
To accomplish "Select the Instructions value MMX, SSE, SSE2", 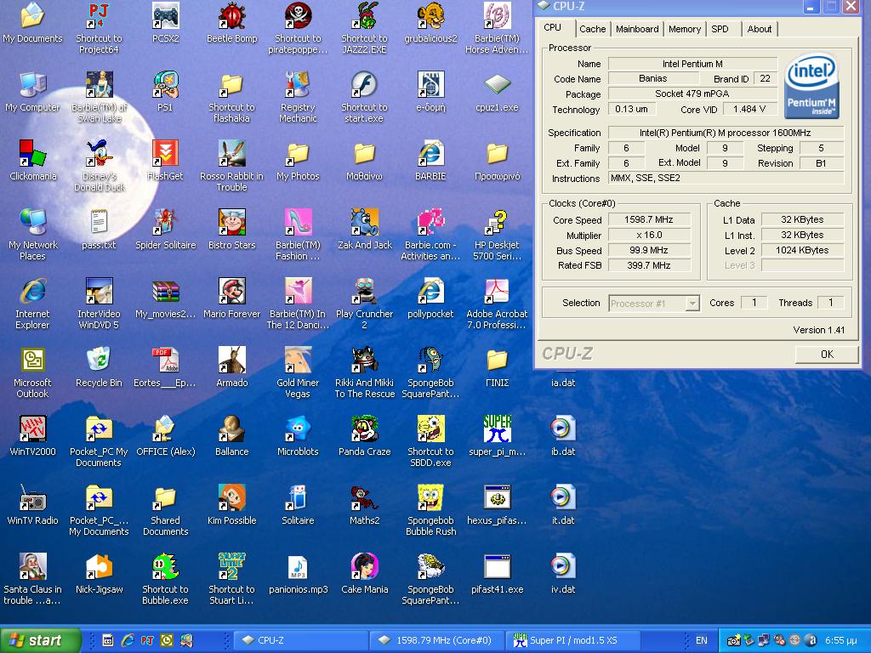I will point(726,179).
